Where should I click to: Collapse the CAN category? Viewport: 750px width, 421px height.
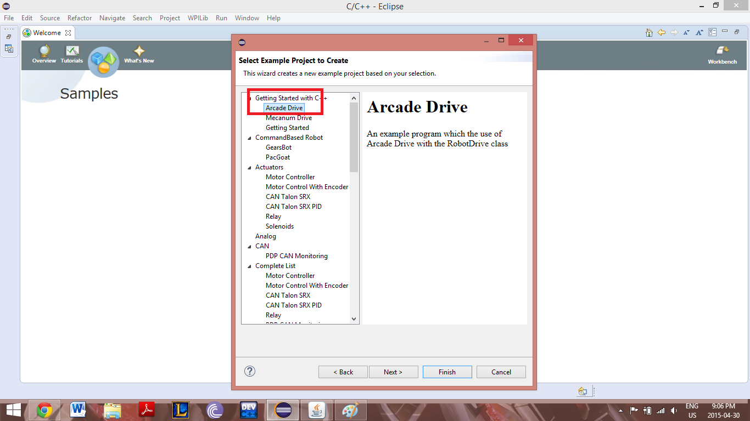250,246
